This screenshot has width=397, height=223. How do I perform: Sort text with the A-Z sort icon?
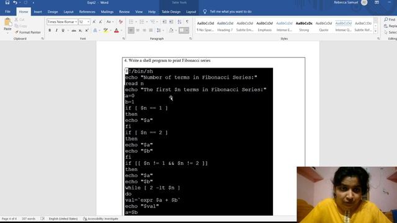click(x=179, y=22)
